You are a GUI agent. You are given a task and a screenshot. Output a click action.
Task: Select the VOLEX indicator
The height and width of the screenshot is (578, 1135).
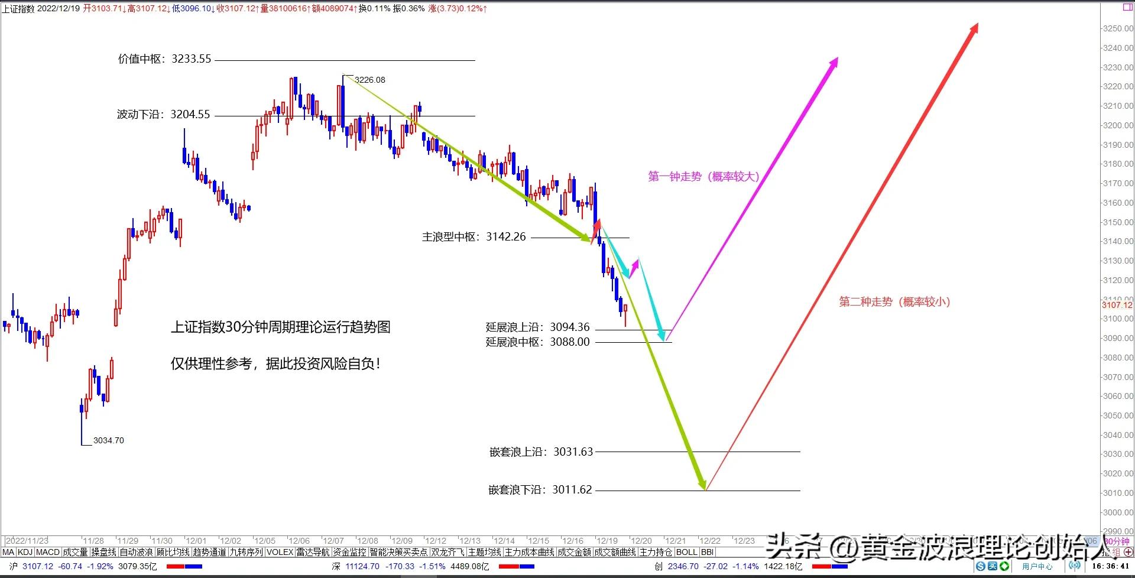coord(280,551)
